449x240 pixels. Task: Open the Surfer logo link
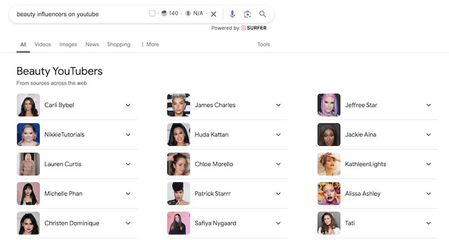254,28
